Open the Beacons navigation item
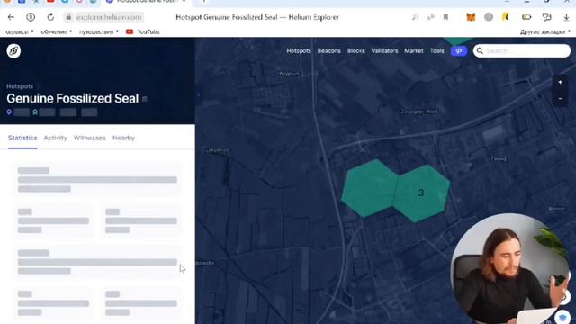576x324 pixels. point(329,51)
